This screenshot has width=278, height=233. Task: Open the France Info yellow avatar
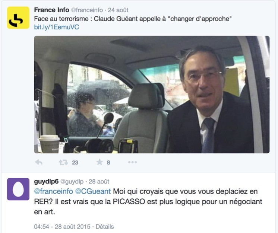pyautogui.click(x=18, y=18)
